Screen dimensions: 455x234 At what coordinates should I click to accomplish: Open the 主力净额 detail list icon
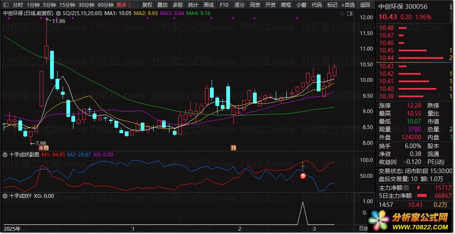(x=406, y=188)
